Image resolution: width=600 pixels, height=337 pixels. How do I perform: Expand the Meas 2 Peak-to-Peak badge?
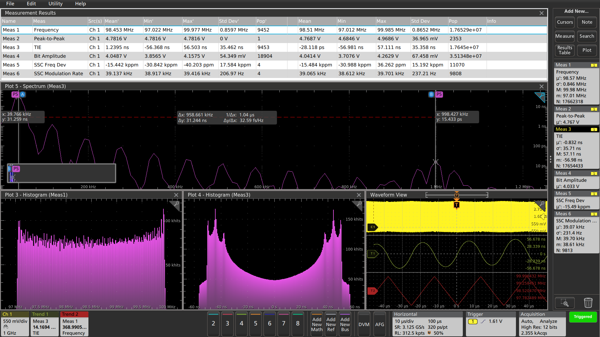[x=576, y=116]
